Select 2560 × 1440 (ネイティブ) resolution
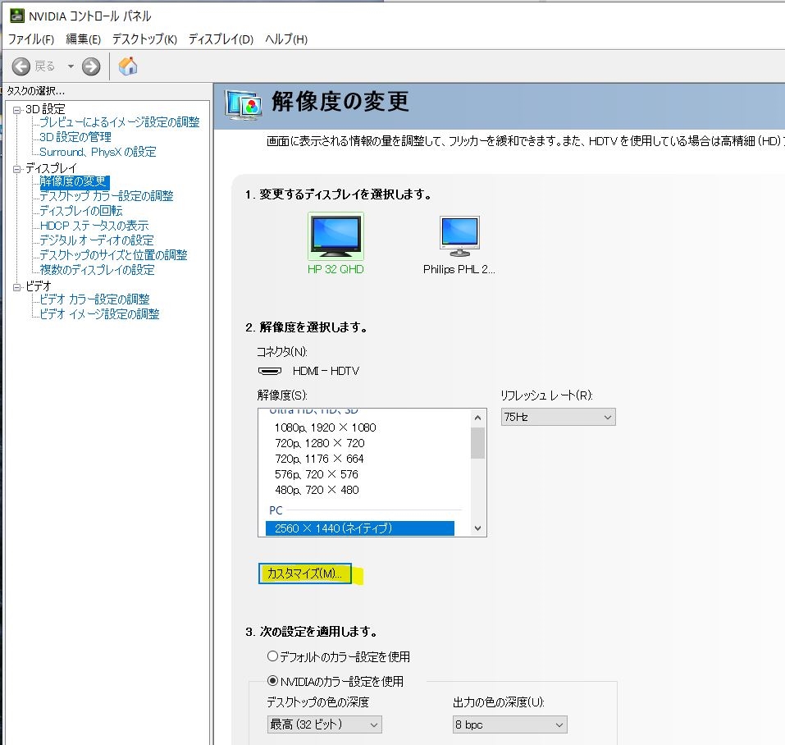 tap(360, 528)
